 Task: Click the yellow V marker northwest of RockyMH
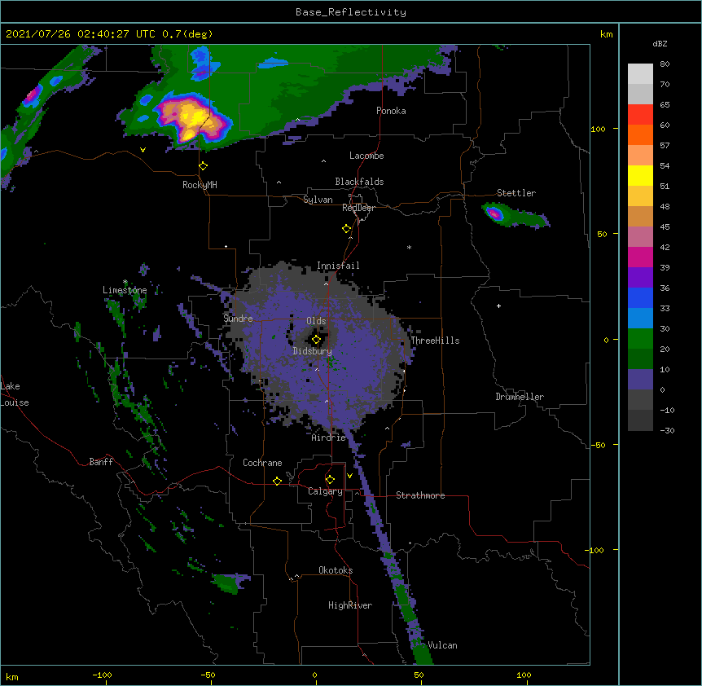click(143, 150)
